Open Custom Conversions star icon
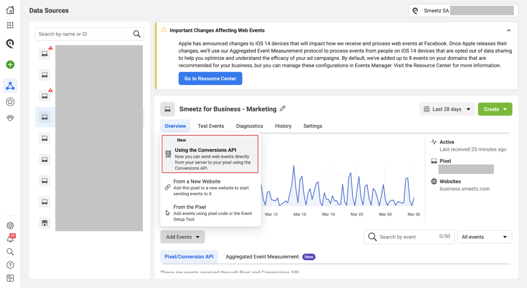This screenshot has width=527, height=288. tap(10, 102)
